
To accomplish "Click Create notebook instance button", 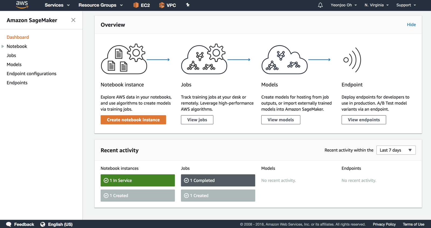I will pos(133,120).
